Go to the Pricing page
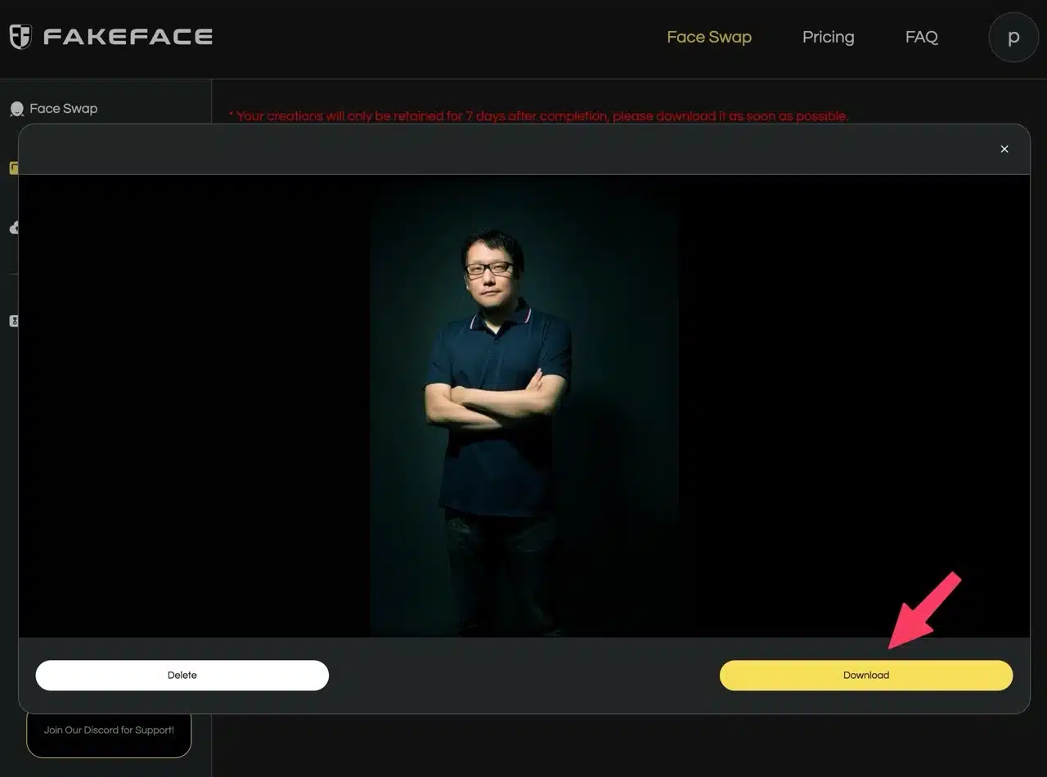This screenshot has width=1047, height=777. (x=828, y=37)
